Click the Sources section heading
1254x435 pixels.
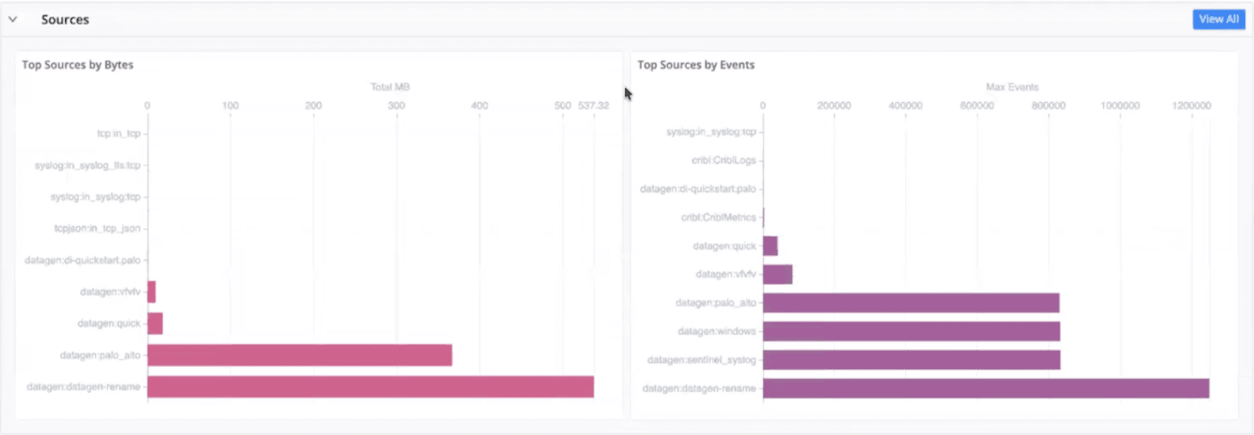click(x=65, y=19)
